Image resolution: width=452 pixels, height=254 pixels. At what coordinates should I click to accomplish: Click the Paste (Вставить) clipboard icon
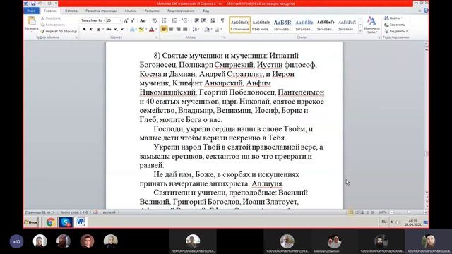31,21
